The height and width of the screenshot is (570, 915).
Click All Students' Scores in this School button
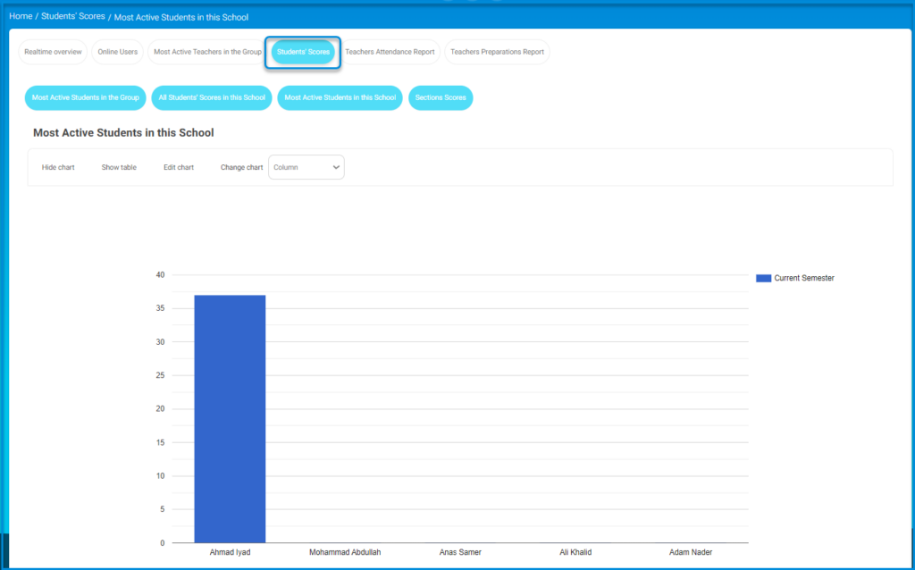(x=212, y=97)
